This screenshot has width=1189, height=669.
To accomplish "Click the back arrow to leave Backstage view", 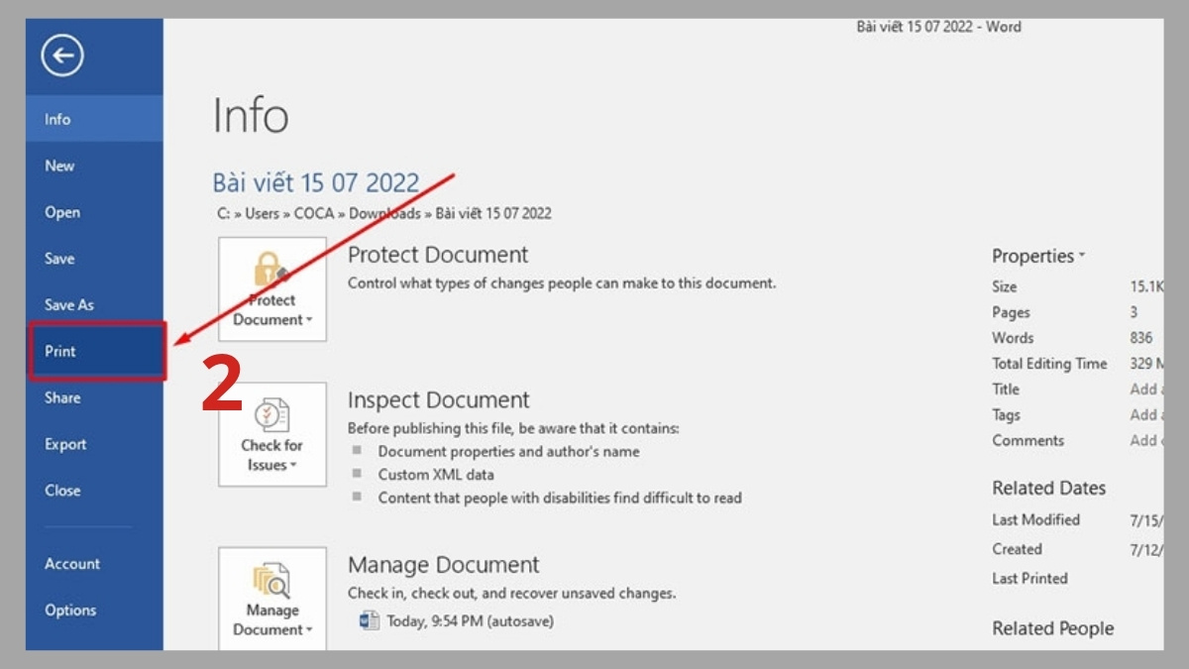I will coord(61,56).
